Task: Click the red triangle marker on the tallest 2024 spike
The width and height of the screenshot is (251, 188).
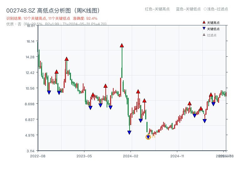Action: coord(122,45)
